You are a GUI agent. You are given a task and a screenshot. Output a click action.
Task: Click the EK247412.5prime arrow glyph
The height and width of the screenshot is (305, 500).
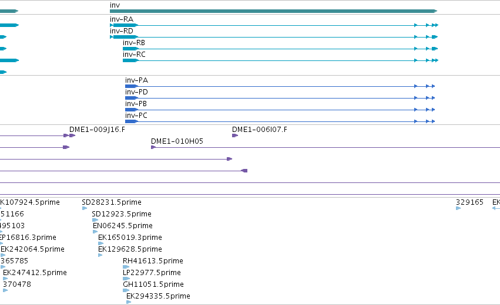(5, 279)
